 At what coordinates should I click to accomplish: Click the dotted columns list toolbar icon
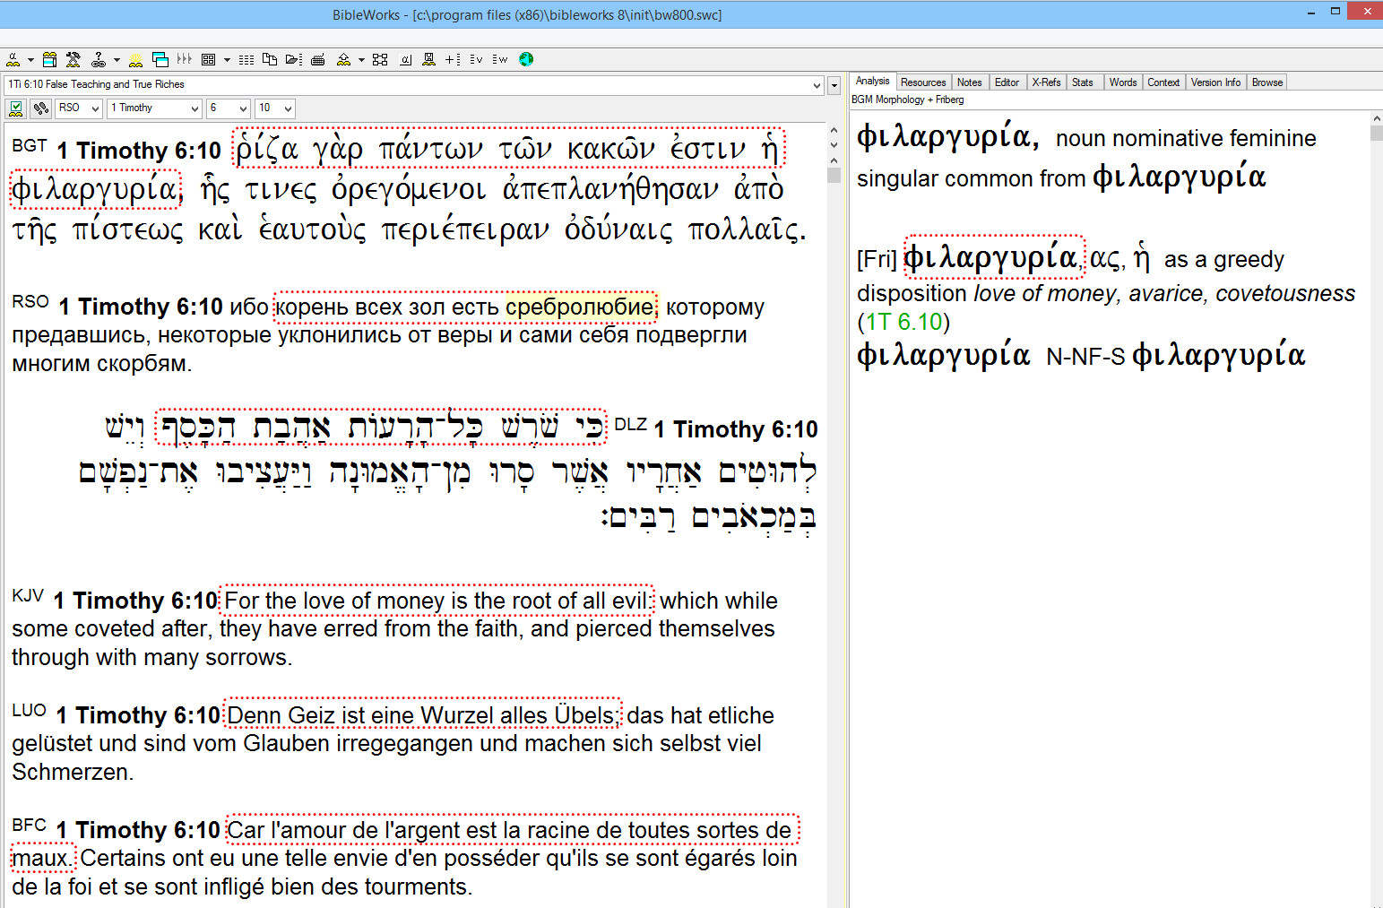tap(246, 59)
